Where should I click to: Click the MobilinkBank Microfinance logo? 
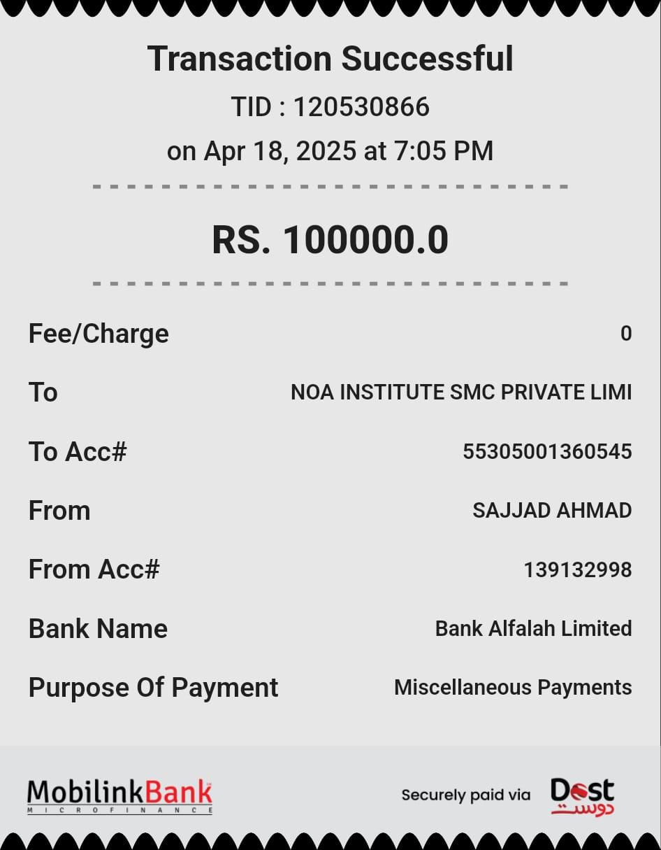pyautogui.click(x=119, y=796)
